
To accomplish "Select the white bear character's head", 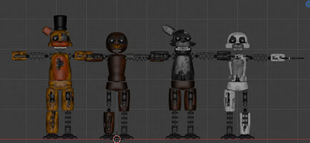I will (238, 40).
